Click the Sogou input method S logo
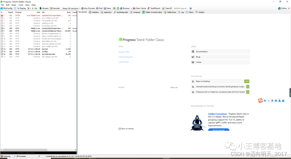The height and width of the screenshot is (159, 291). [x=260, y=101]
